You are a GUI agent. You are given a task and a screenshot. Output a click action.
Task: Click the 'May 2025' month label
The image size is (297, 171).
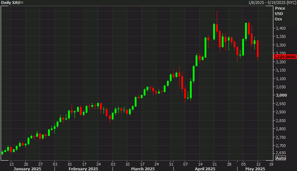pos(255,169)
